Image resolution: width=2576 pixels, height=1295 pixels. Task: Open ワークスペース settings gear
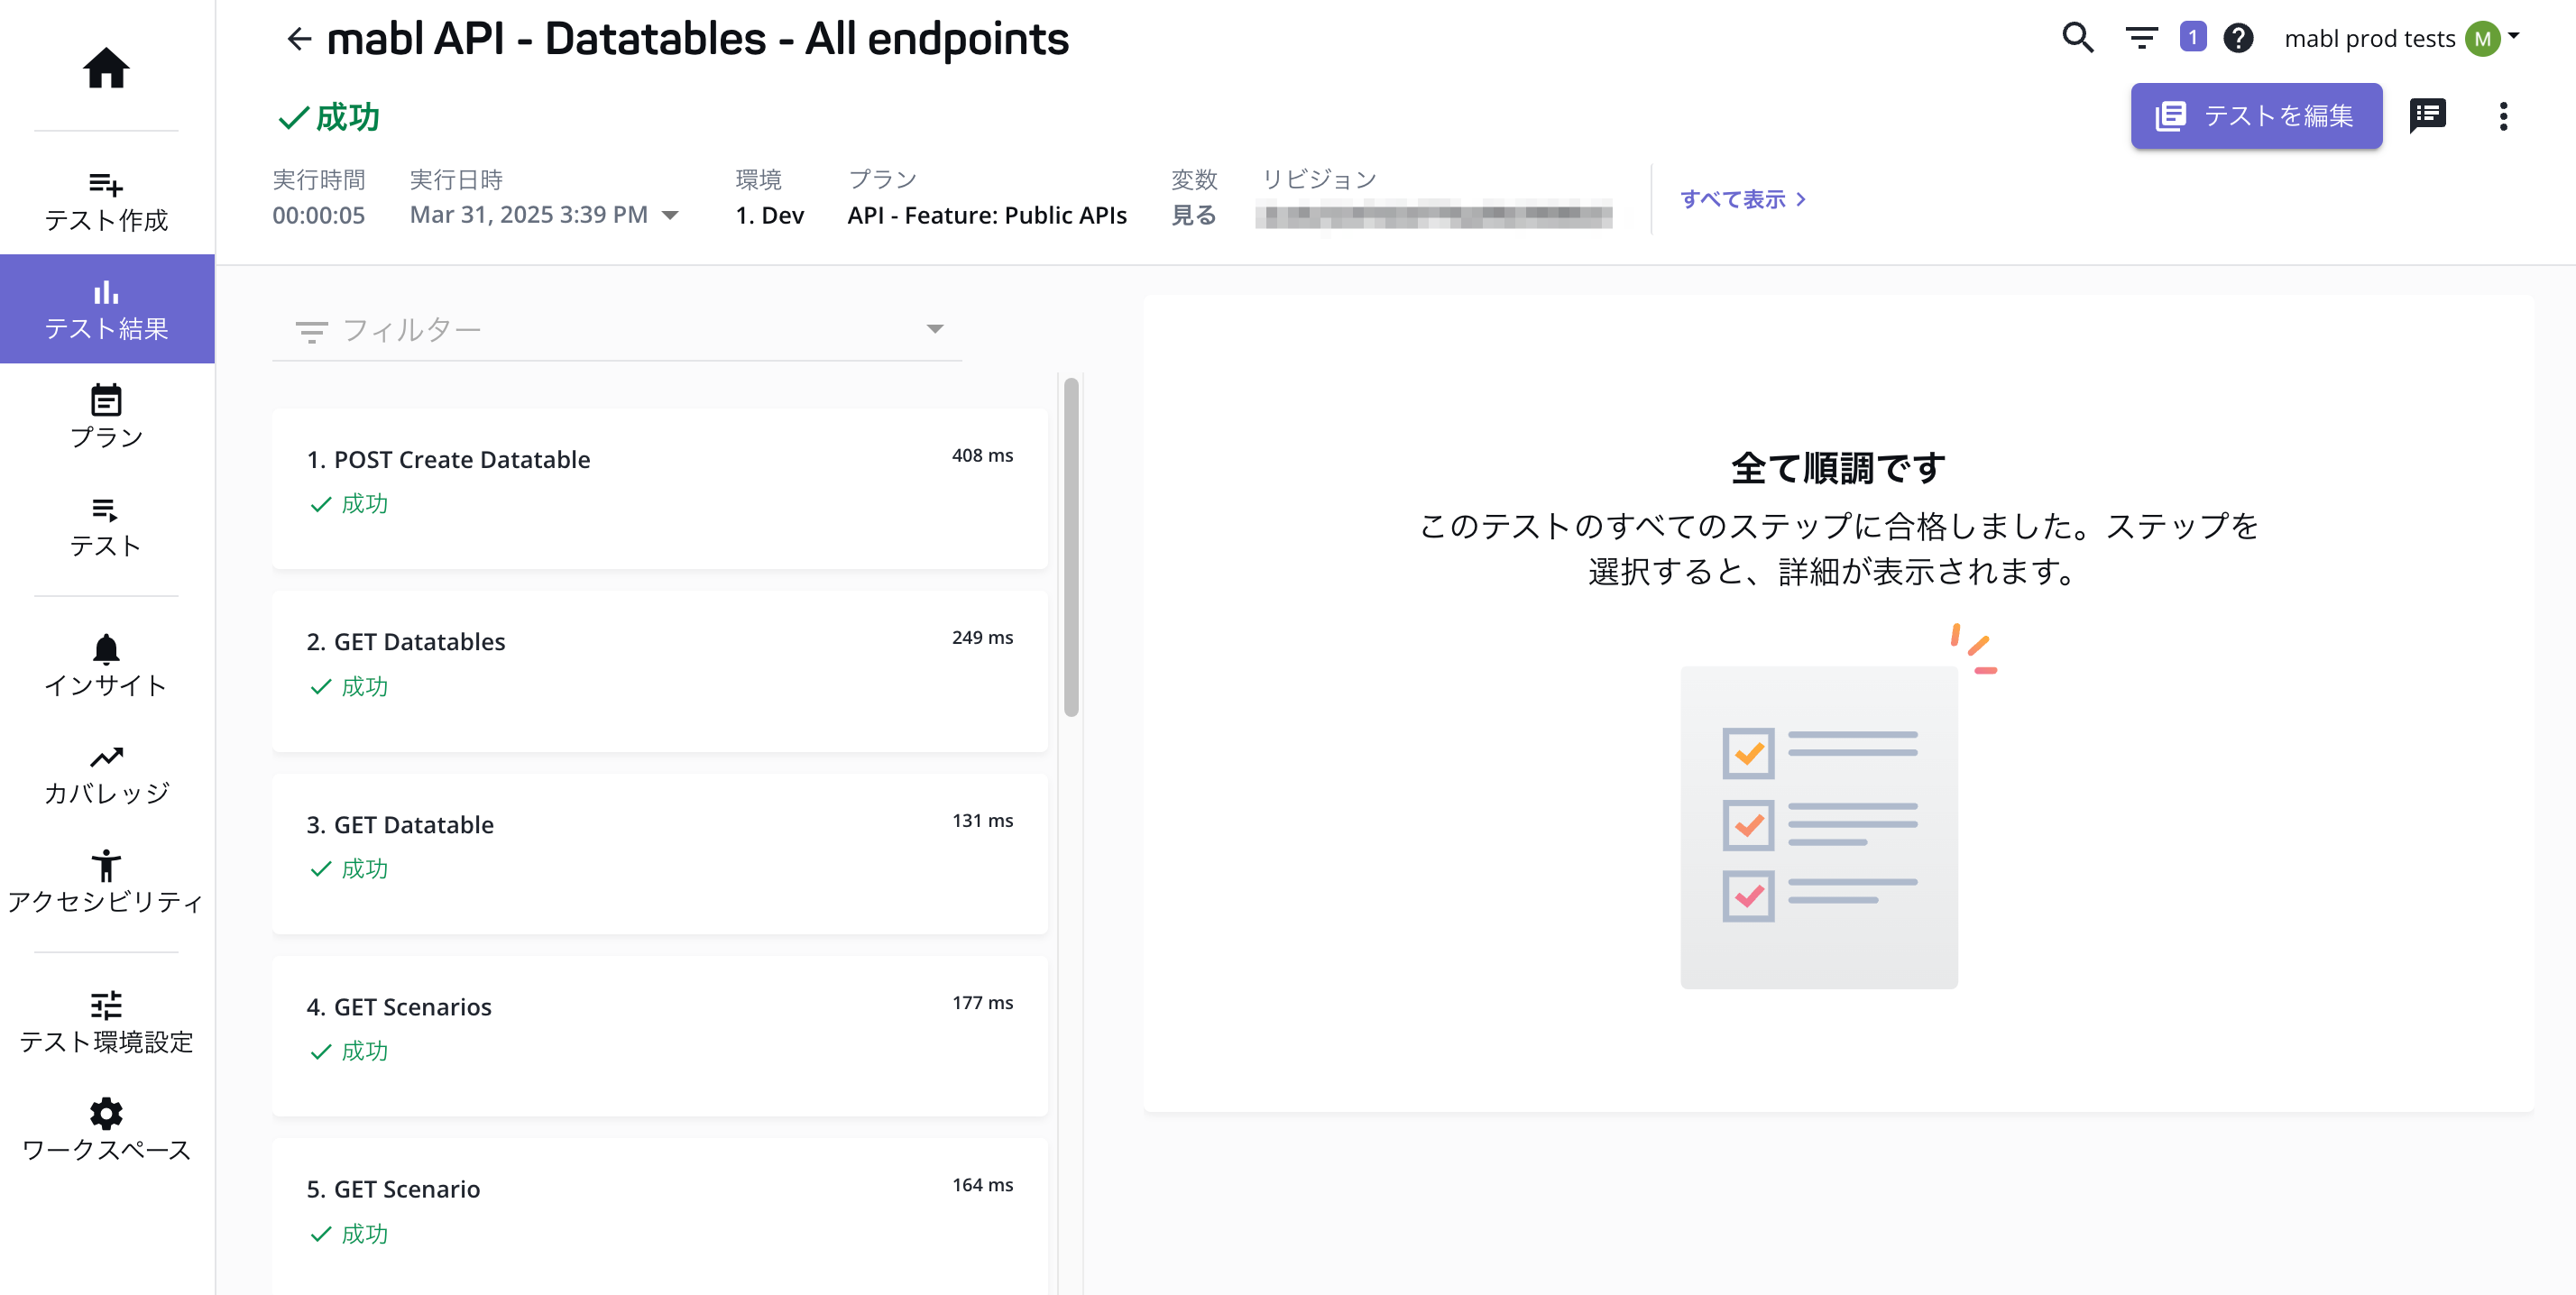[106, 1131]
